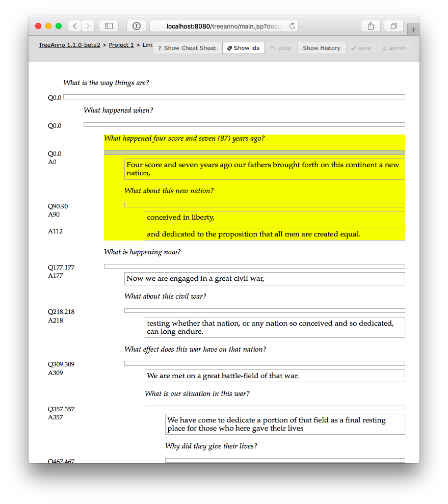
Task: Toggle the Show ids button
Action: point(243,48)
